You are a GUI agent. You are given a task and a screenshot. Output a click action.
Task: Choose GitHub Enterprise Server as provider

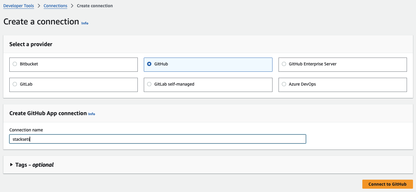click(284, 64)
